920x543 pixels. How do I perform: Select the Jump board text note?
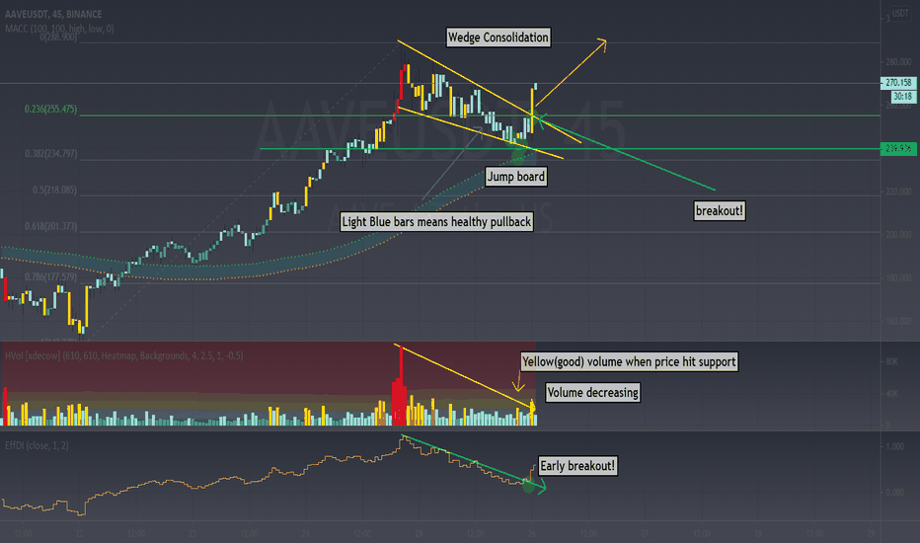516,177
